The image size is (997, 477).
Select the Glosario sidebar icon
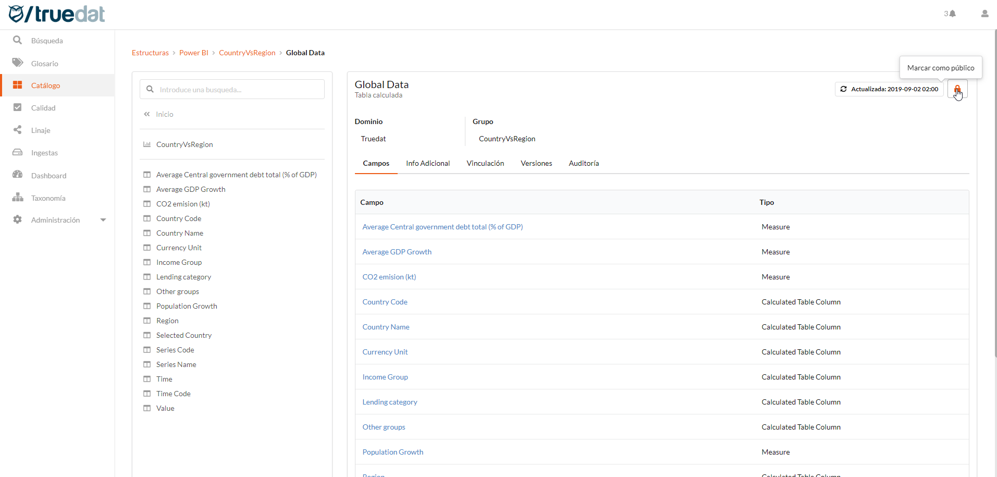pyautogui.click(x=17, y=63)
